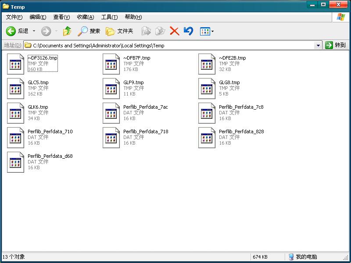Click the green Back arrow button
The width and height of the screenshot is (351, 263).
pyautogui.click(x=11, y=31)
